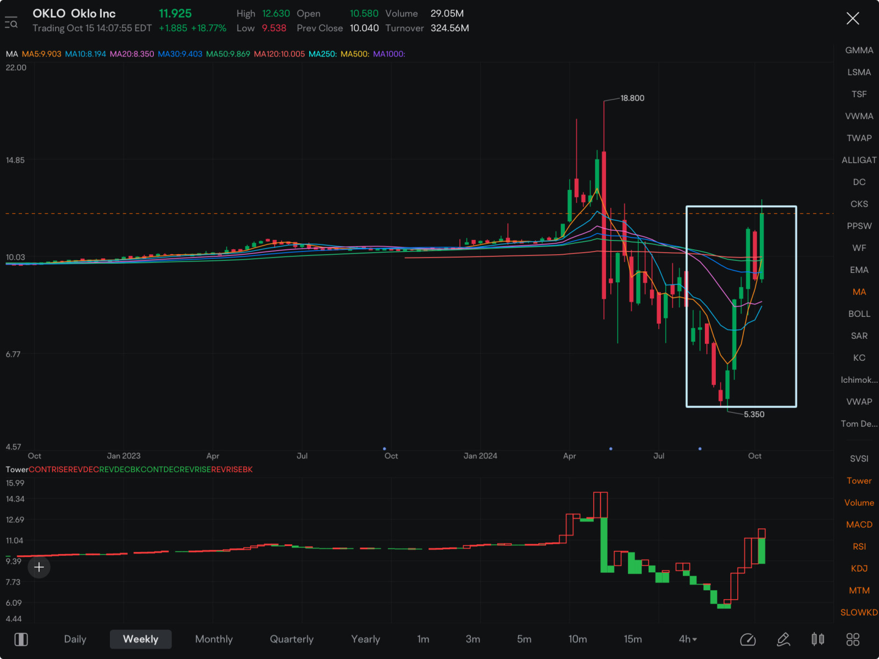The width and height of the screenshot is (879, 659).
Task: Tap the event dot below Oct 2023
Action: tap(385, 449)
